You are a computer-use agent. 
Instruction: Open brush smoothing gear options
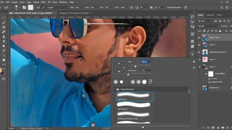[151, 7]
